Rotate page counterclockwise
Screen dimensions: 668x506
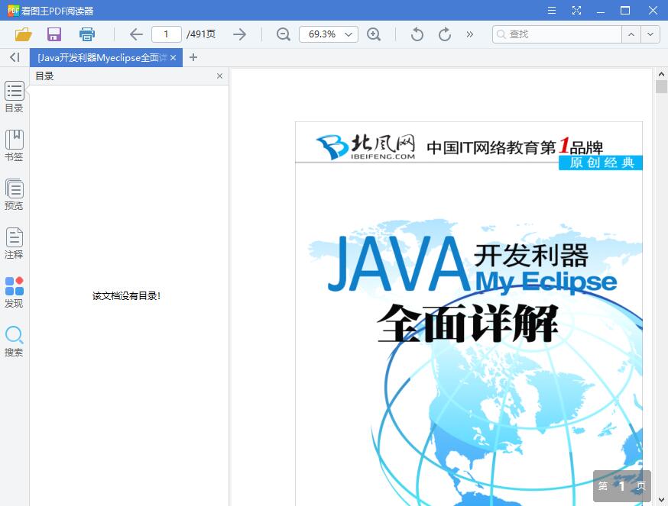point(417,34)
